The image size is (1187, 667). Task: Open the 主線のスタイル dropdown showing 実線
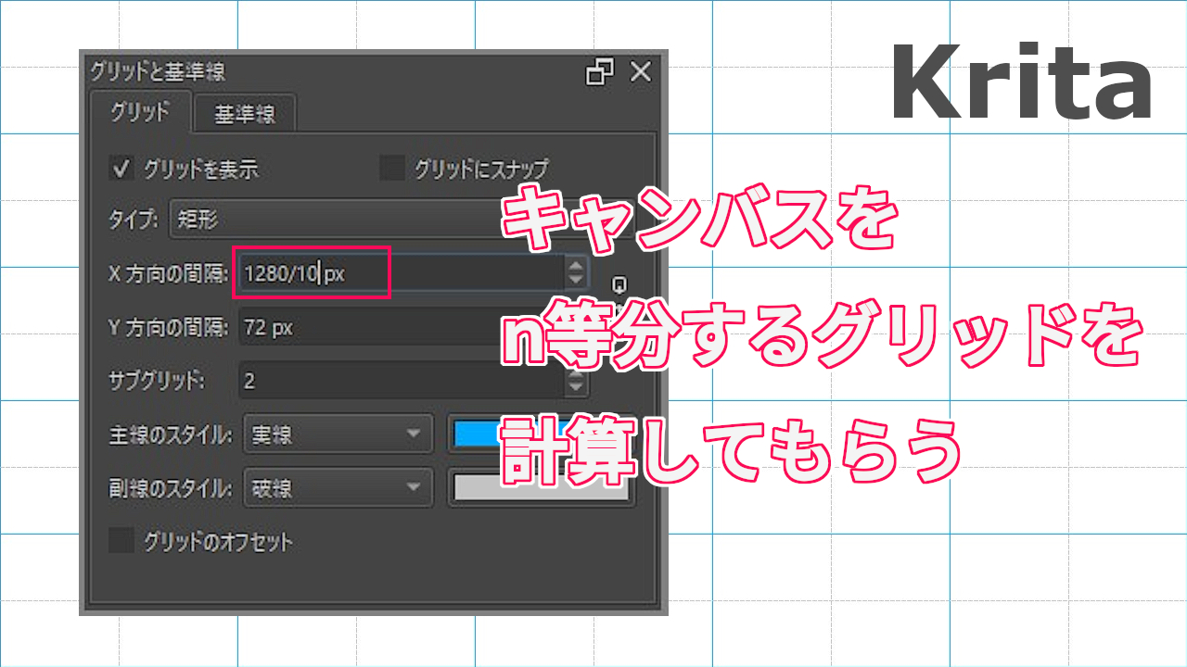(338, 434)
